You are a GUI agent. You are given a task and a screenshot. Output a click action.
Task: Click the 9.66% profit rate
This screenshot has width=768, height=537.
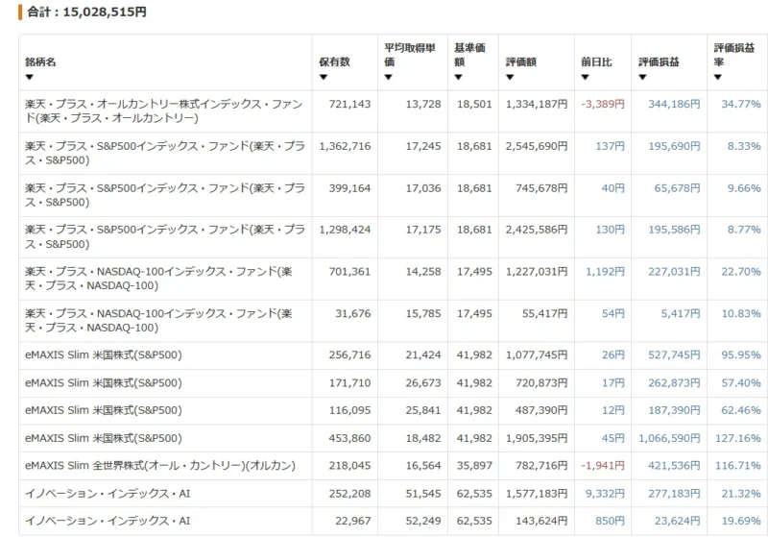pos(744,188)
